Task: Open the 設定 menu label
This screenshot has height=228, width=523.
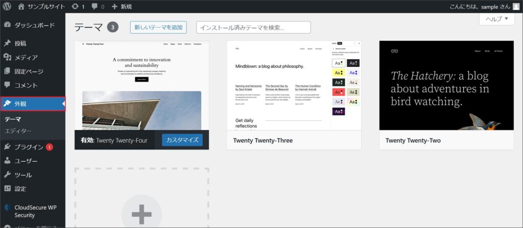Action: [20, 189]
